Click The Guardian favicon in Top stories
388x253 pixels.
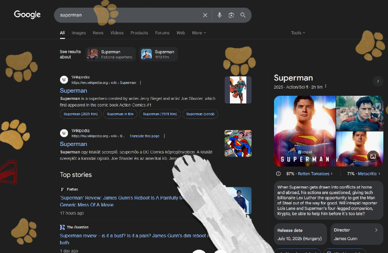pyautogui.click(x=63, y=227)
